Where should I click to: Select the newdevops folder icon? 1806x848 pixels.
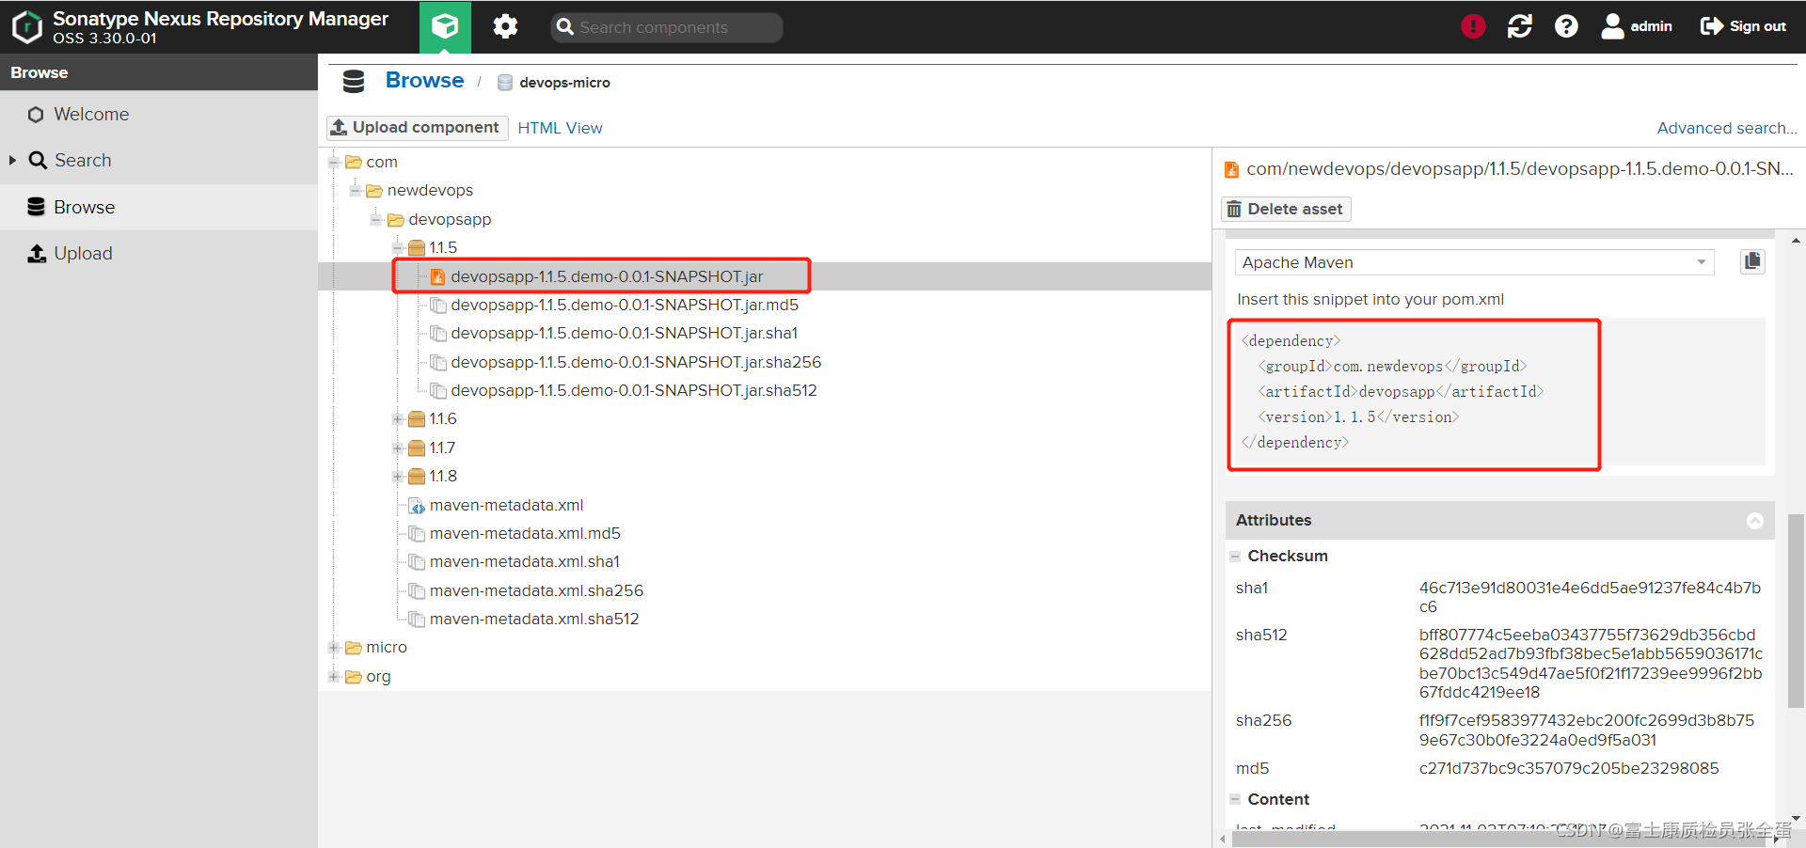coord(374,190)
